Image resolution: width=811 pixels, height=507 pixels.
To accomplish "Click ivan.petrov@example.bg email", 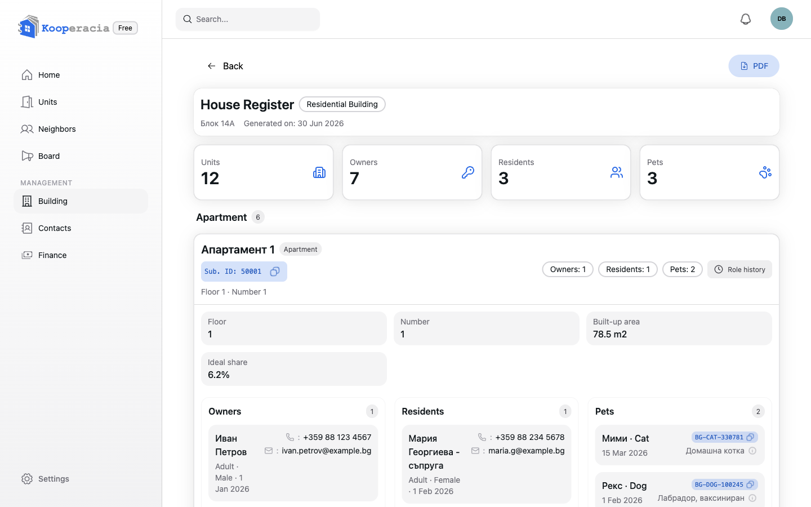I will 327,451.
